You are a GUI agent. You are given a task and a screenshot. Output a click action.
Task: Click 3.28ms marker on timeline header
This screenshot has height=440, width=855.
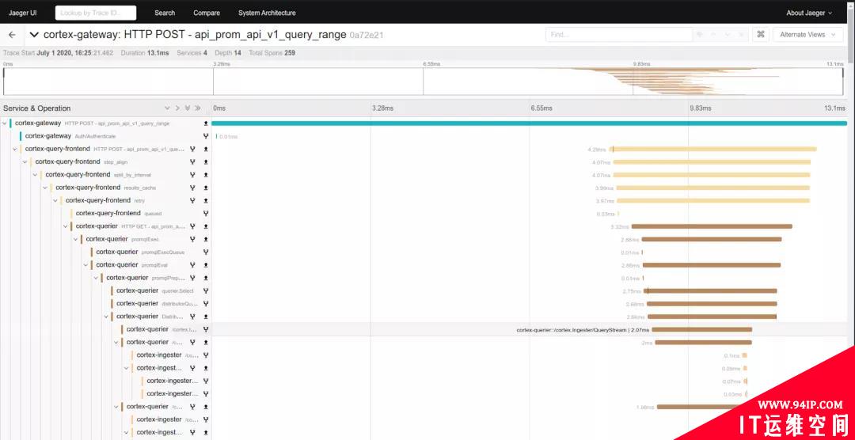[382, 108]
